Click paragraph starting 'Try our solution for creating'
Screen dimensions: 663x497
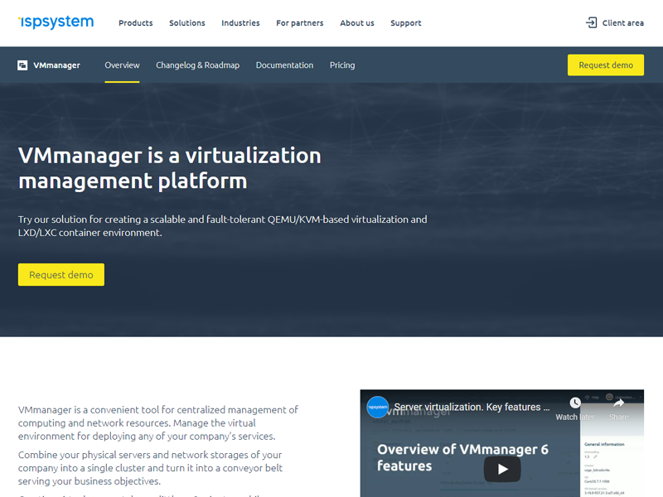(222, 225)
